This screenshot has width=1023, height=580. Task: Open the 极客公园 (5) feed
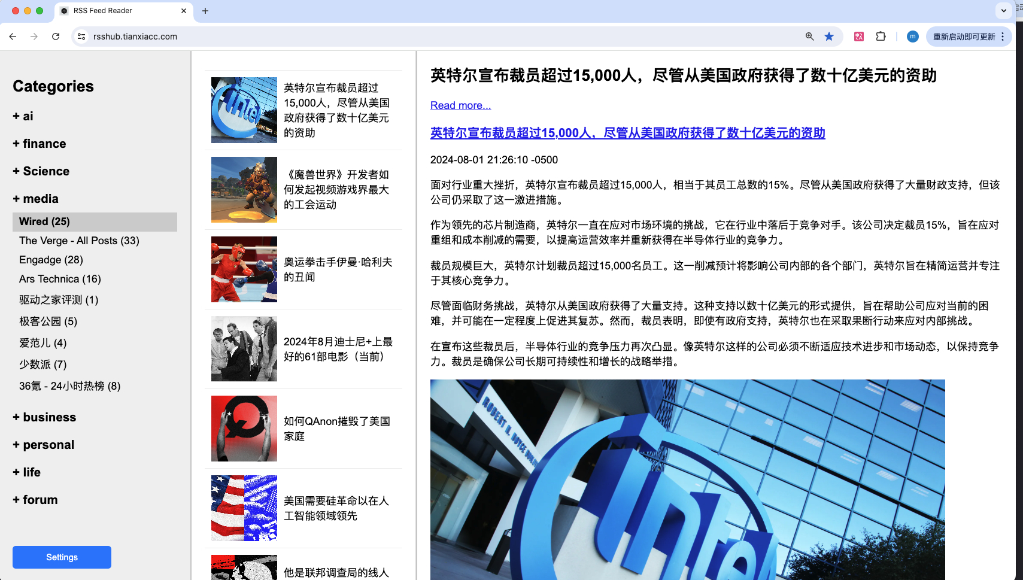point(48,321)
